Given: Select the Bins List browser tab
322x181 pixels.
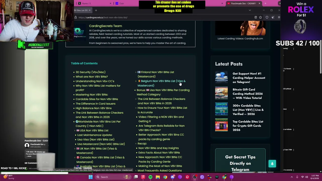Looking at the screenshot, I should tap(83, 10).
